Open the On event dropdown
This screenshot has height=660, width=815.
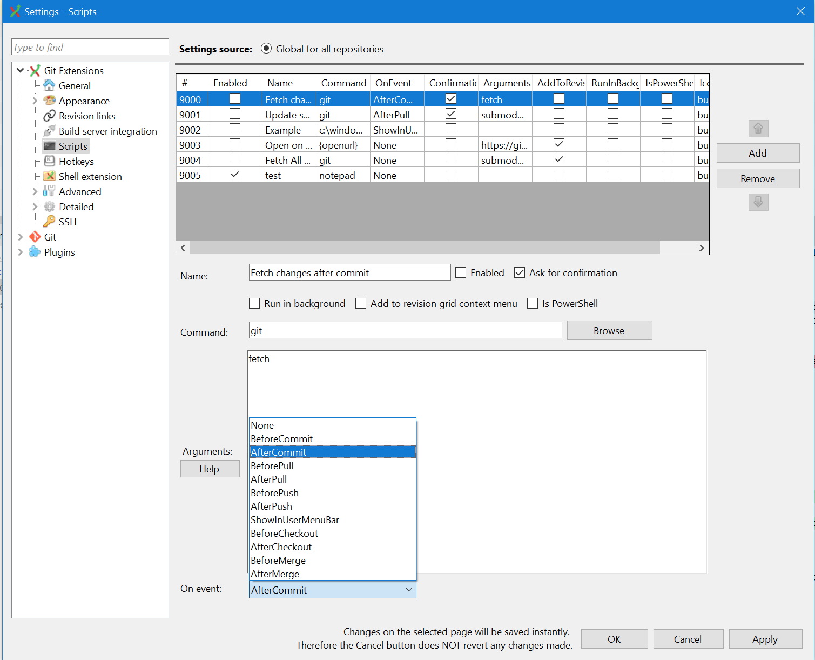pyautogui.click(x=409, y=590)
